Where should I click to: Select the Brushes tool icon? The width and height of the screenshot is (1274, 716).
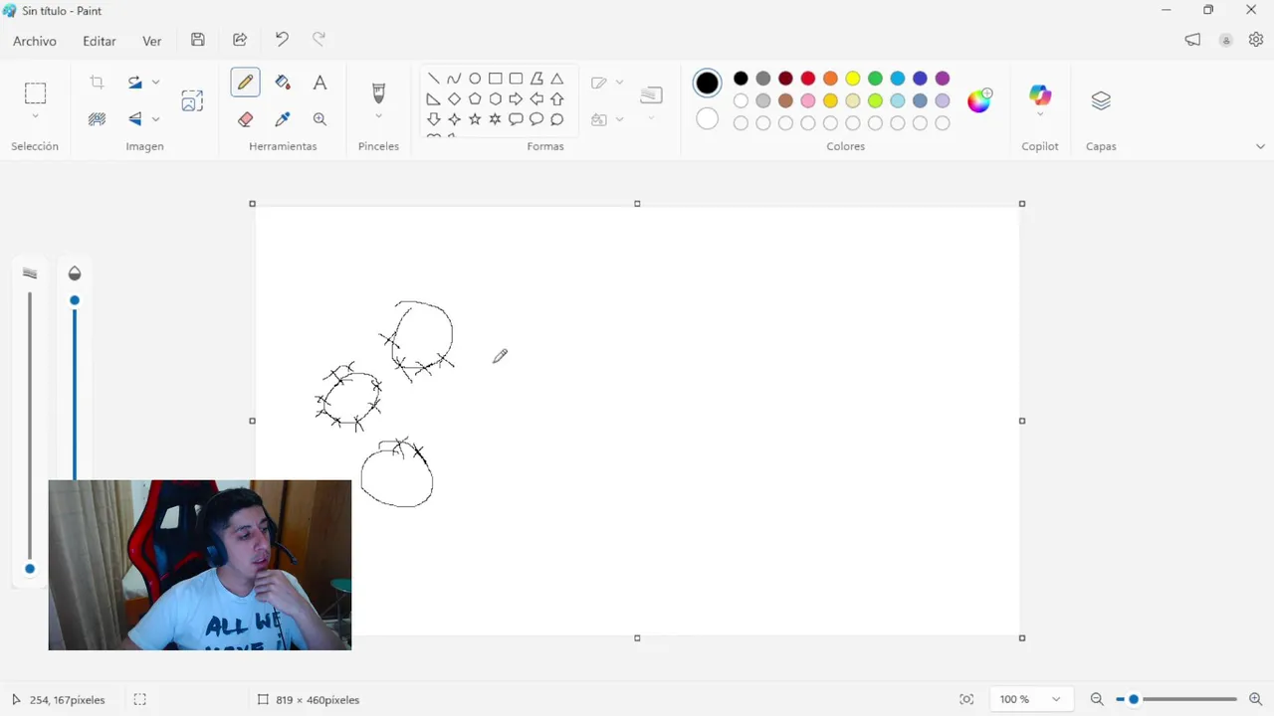(x=378, y=93)
